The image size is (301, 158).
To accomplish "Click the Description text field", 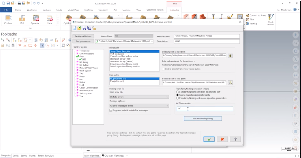I will pos(207,41).
